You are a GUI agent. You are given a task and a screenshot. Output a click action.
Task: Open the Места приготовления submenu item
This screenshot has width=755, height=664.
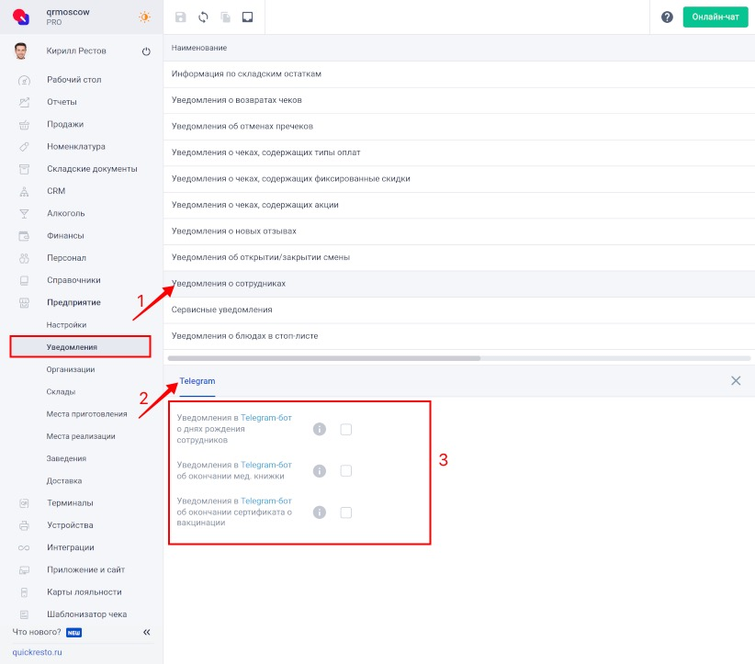(86, 414)
